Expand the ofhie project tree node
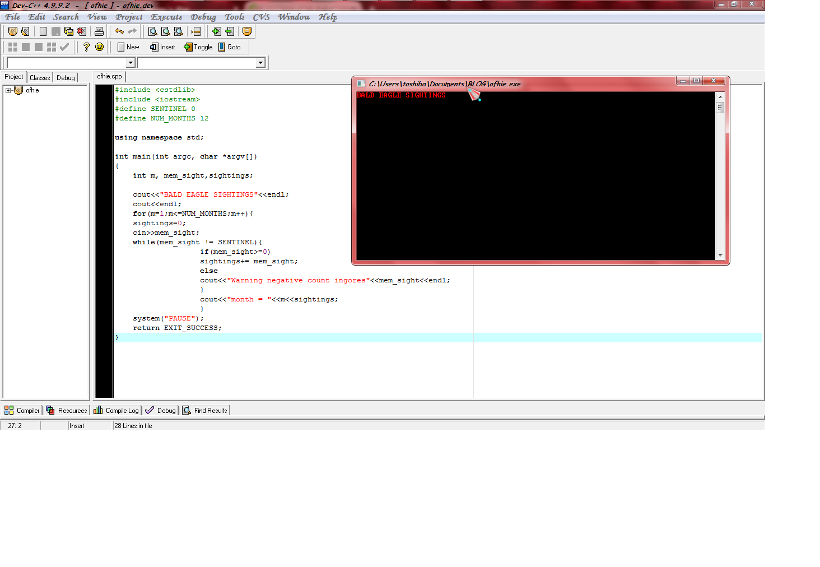Screen dimensions: 820x567 (8, 90)
